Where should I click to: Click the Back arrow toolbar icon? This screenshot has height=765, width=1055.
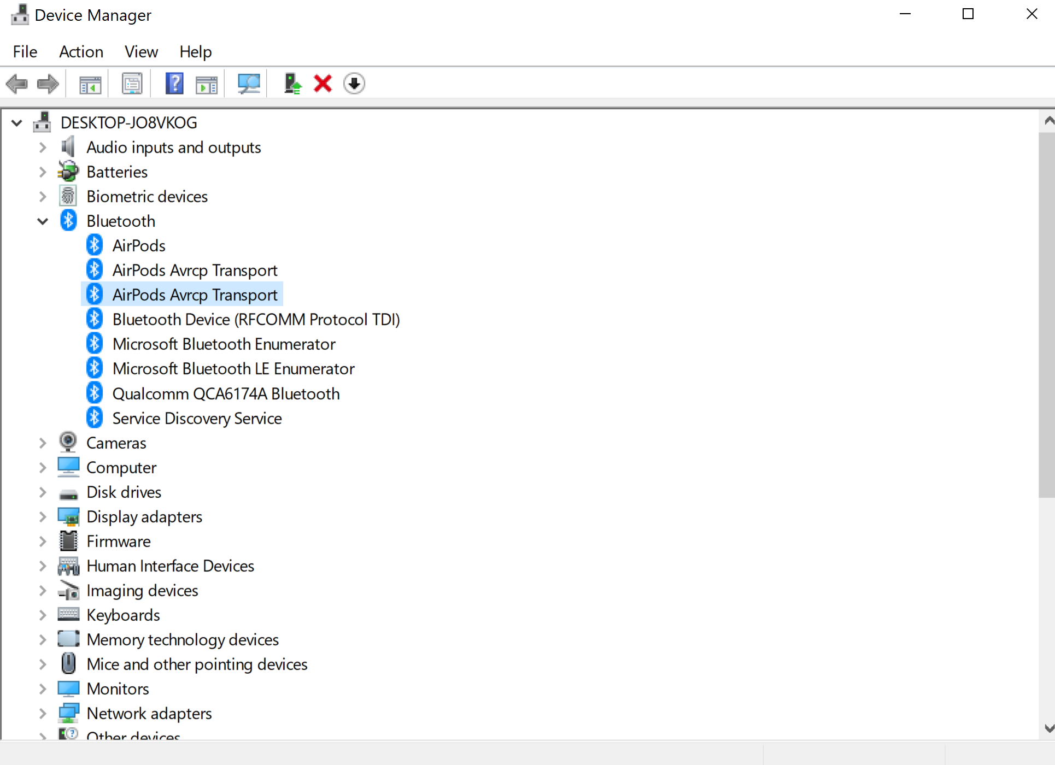coord(16,84)
